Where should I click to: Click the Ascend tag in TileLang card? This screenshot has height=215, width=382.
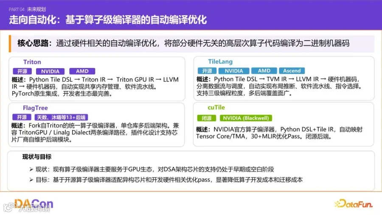click(x=292, y=71)
